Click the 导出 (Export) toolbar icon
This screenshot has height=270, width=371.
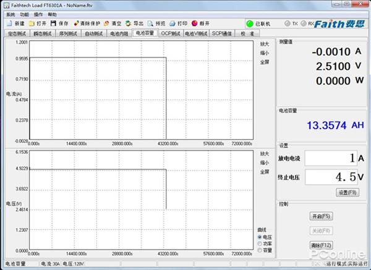coord(129,23)
